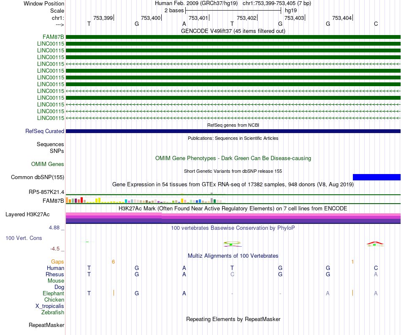Viewport: 401px width, 335px height.
Task: Open the GTEx Gene Expression track title
Action: tap(233, 184)
